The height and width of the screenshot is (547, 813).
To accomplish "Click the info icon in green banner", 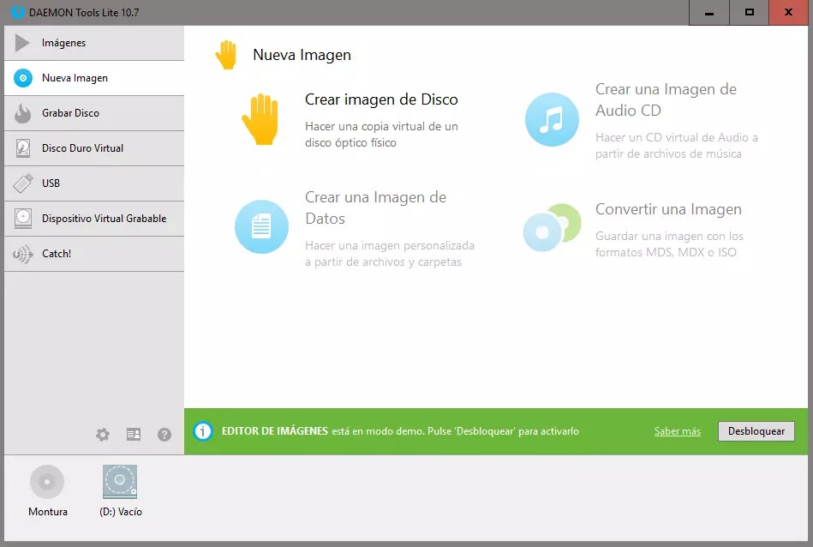I will click(x=203, y=431).
